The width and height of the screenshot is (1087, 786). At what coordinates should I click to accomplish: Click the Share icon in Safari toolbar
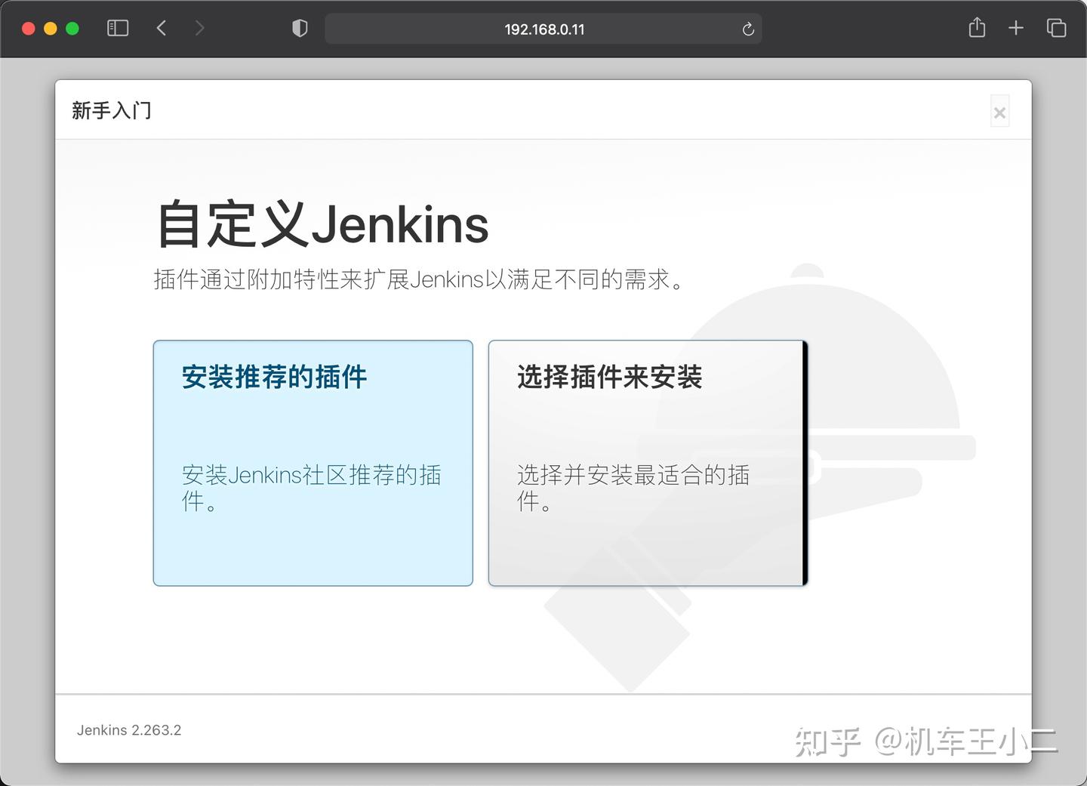977,27
